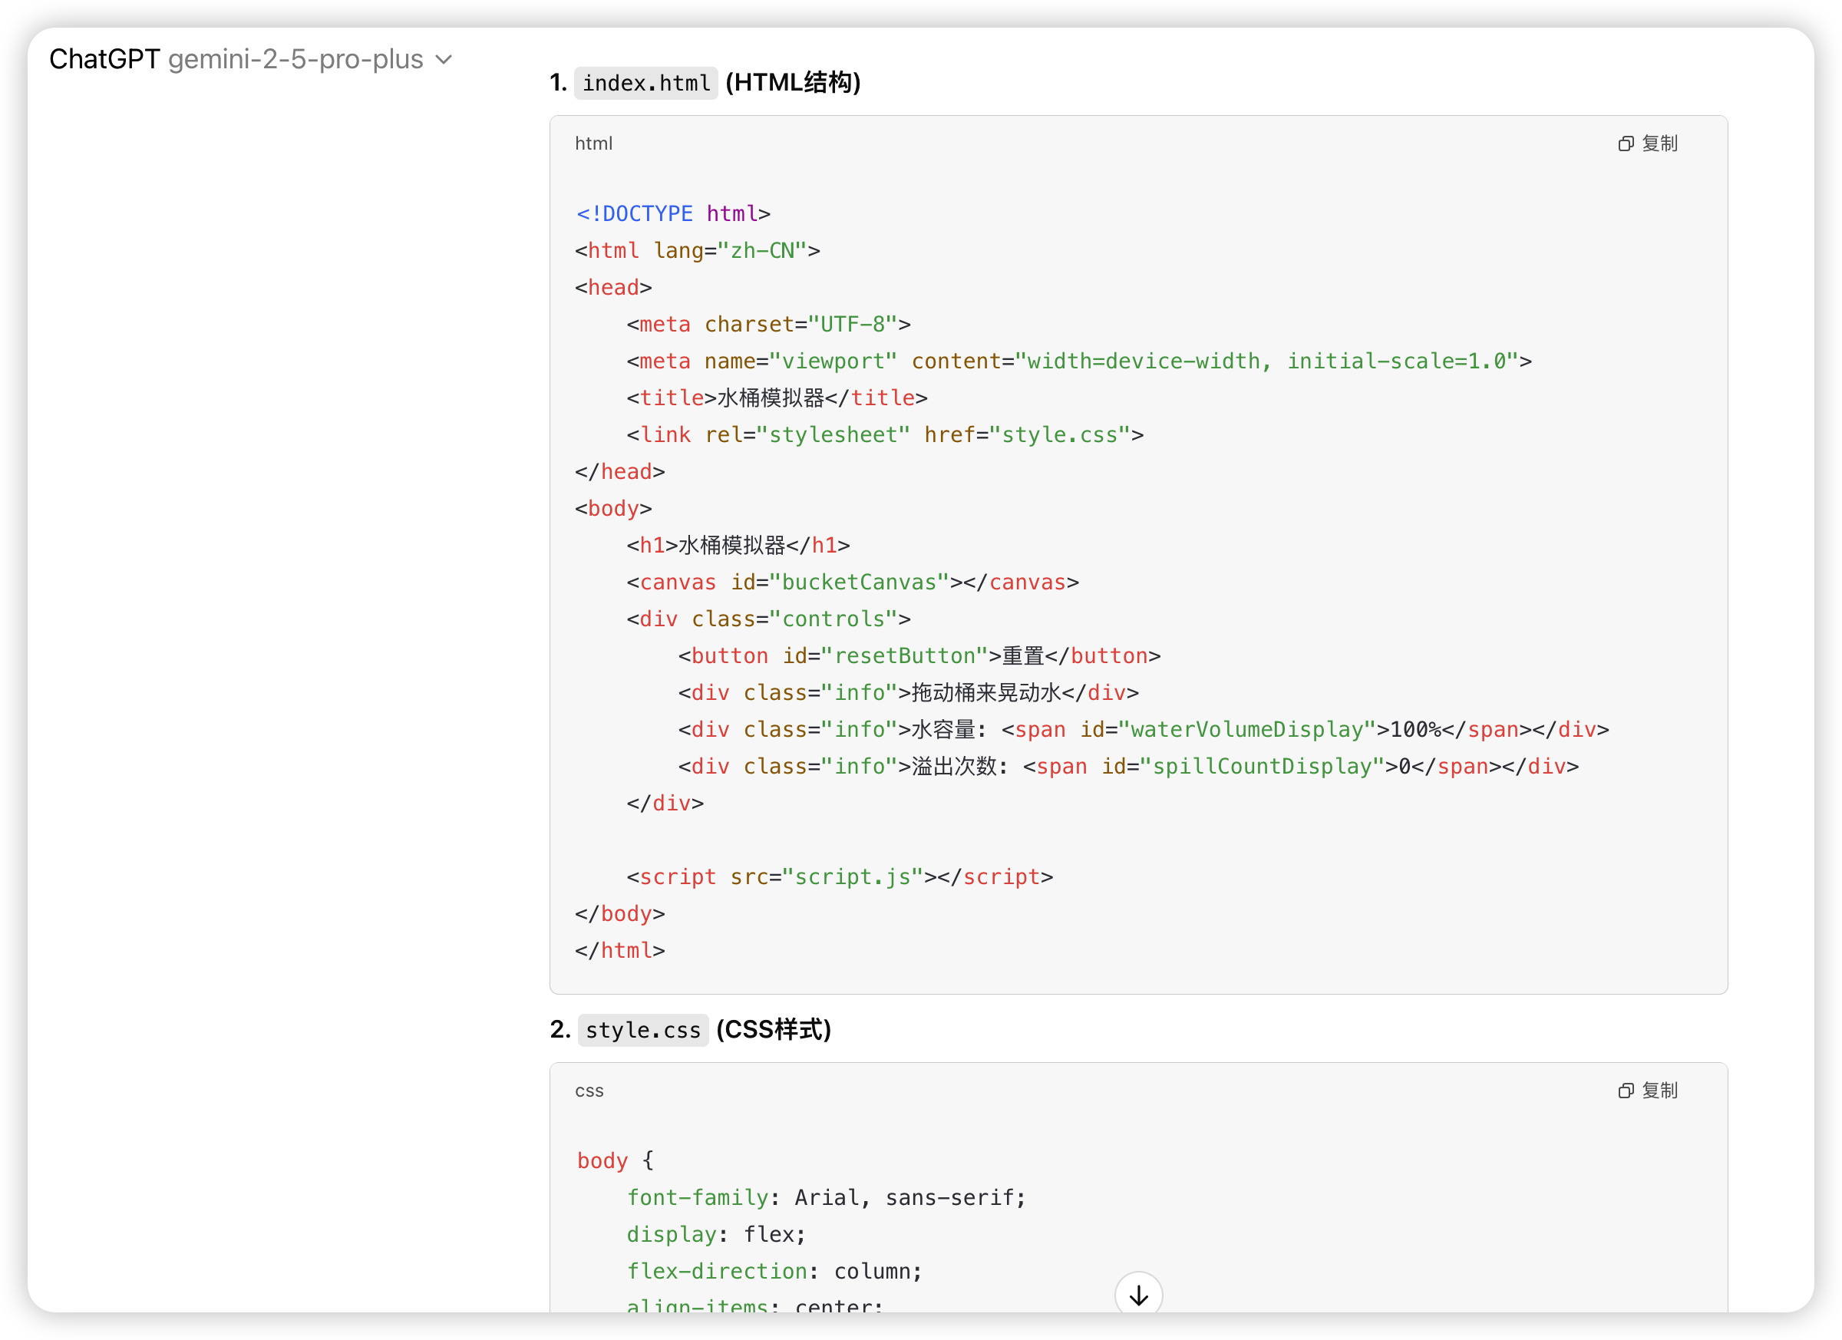The height and width of the screenshot is (1340, 1842).
Task: Click the ChatGPT title text
Action: (x=104, y=59)
